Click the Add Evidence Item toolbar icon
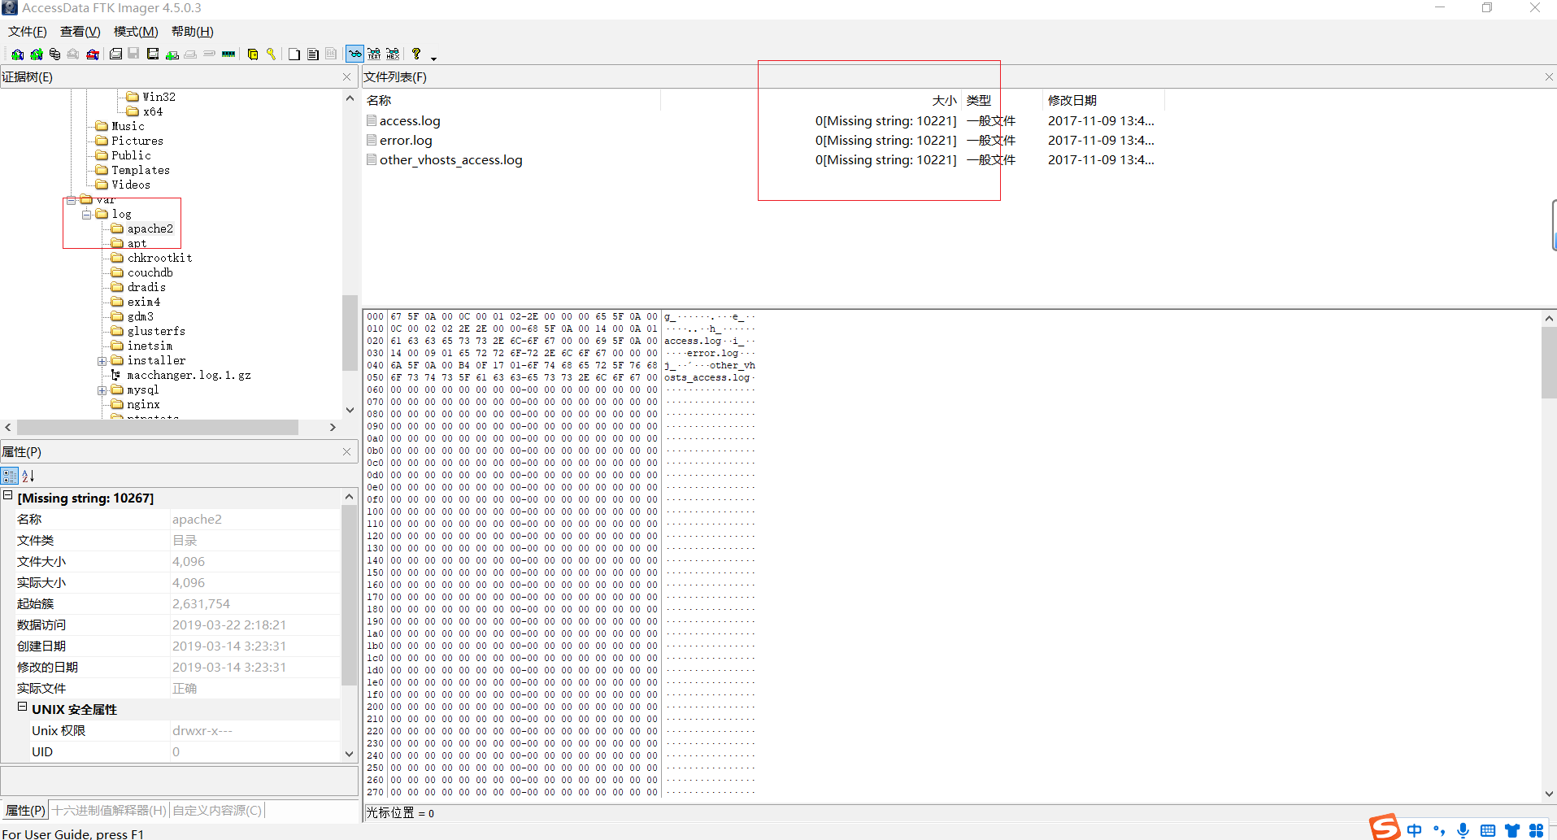This screenshot has width=1557, height=840. click(x=17, y=54)
